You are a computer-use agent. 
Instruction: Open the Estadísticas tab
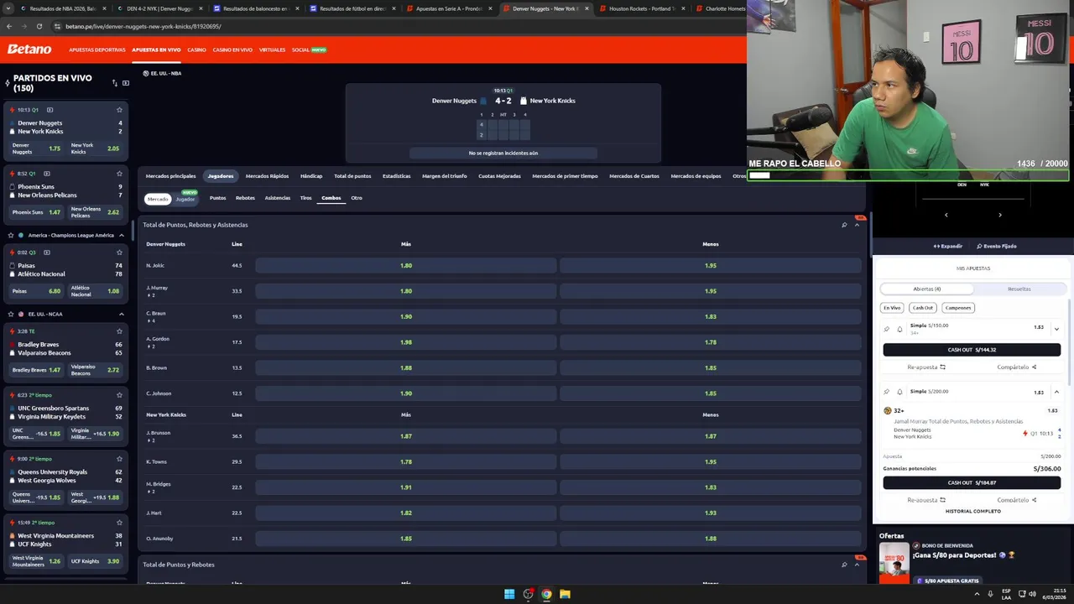396,176
